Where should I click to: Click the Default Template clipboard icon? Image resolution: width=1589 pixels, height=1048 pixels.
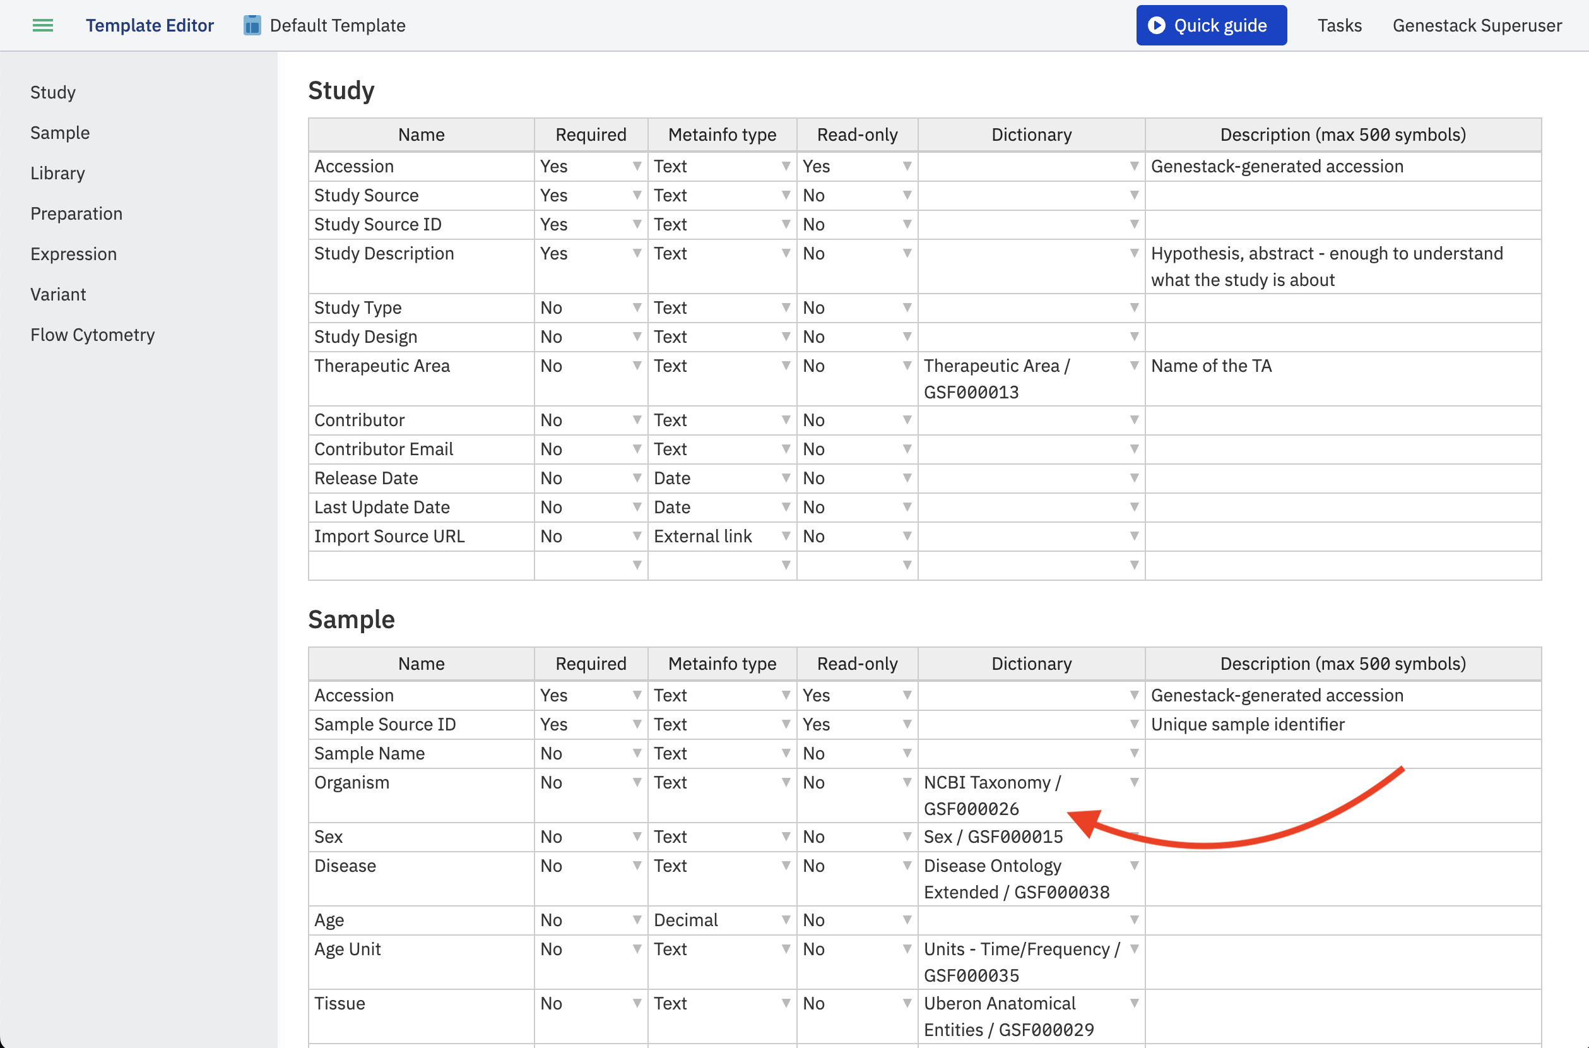252,25
